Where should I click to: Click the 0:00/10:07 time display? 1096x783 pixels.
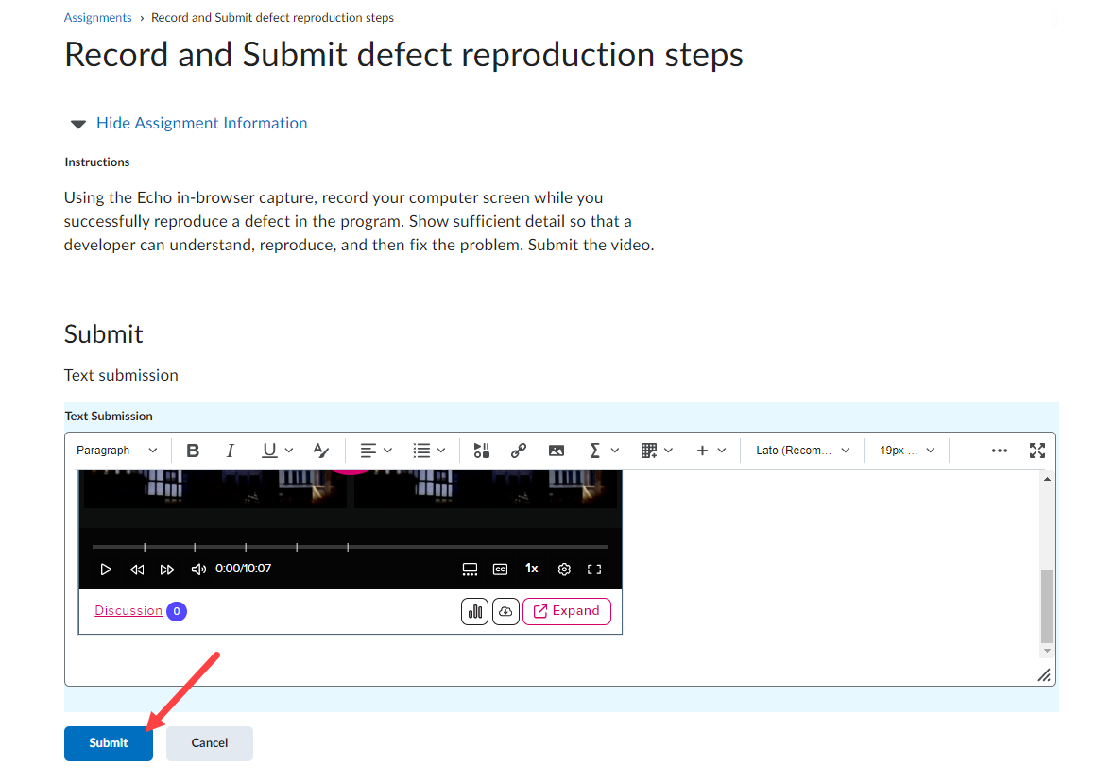pyautogui.click(x=243, y=569)
